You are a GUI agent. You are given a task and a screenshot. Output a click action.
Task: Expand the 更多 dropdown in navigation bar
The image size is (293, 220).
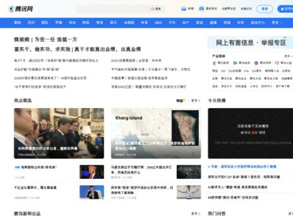277,22
